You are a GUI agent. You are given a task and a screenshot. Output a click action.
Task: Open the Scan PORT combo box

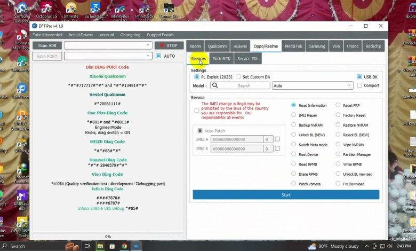[x=148, y=56]
